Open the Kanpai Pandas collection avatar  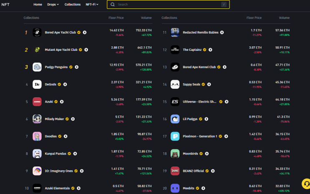37,154
